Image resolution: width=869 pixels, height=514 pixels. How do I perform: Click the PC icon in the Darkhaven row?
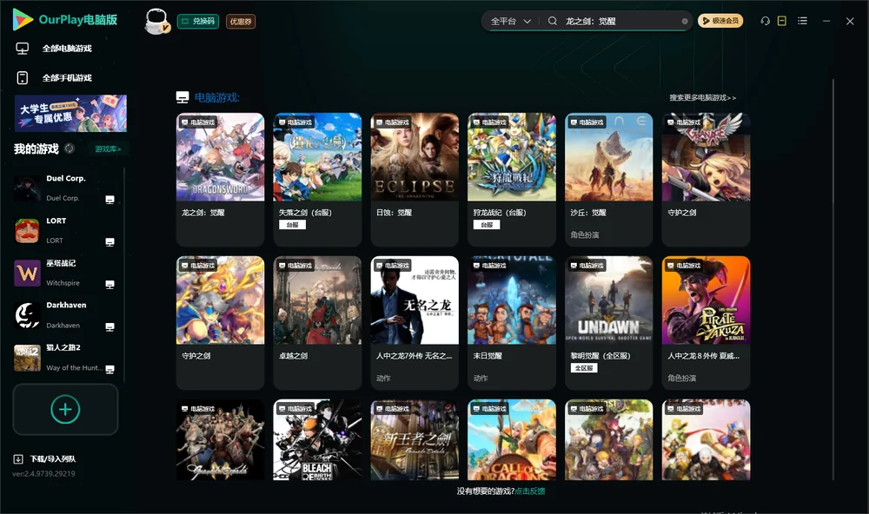click(109, 326)
